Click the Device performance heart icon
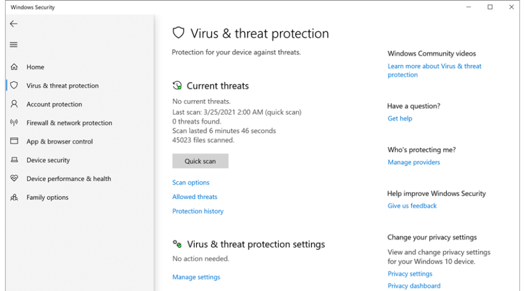525x291 pixels. tap(14, 179)
